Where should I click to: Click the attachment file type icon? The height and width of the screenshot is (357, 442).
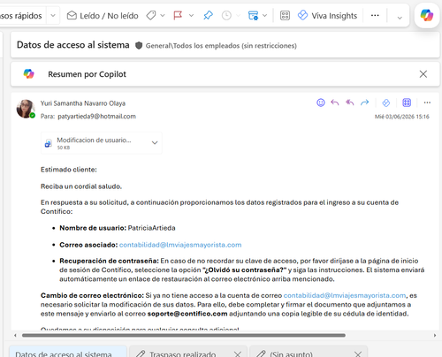pyautogui.click(x=49, y=143)
